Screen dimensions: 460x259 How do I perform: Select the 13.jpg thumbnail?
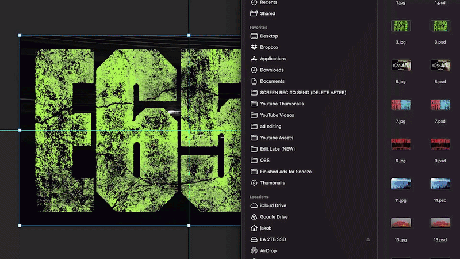401,223
